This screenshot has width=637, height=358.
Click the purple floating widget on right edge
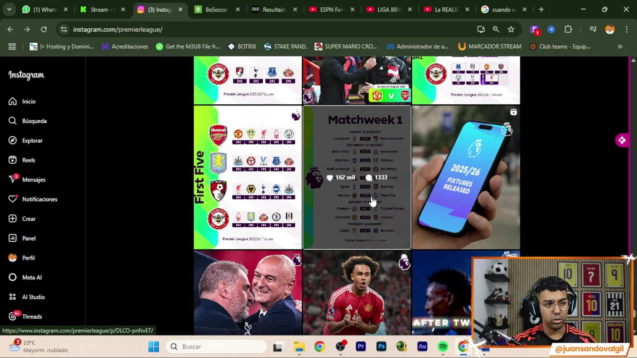click(622, 141)
